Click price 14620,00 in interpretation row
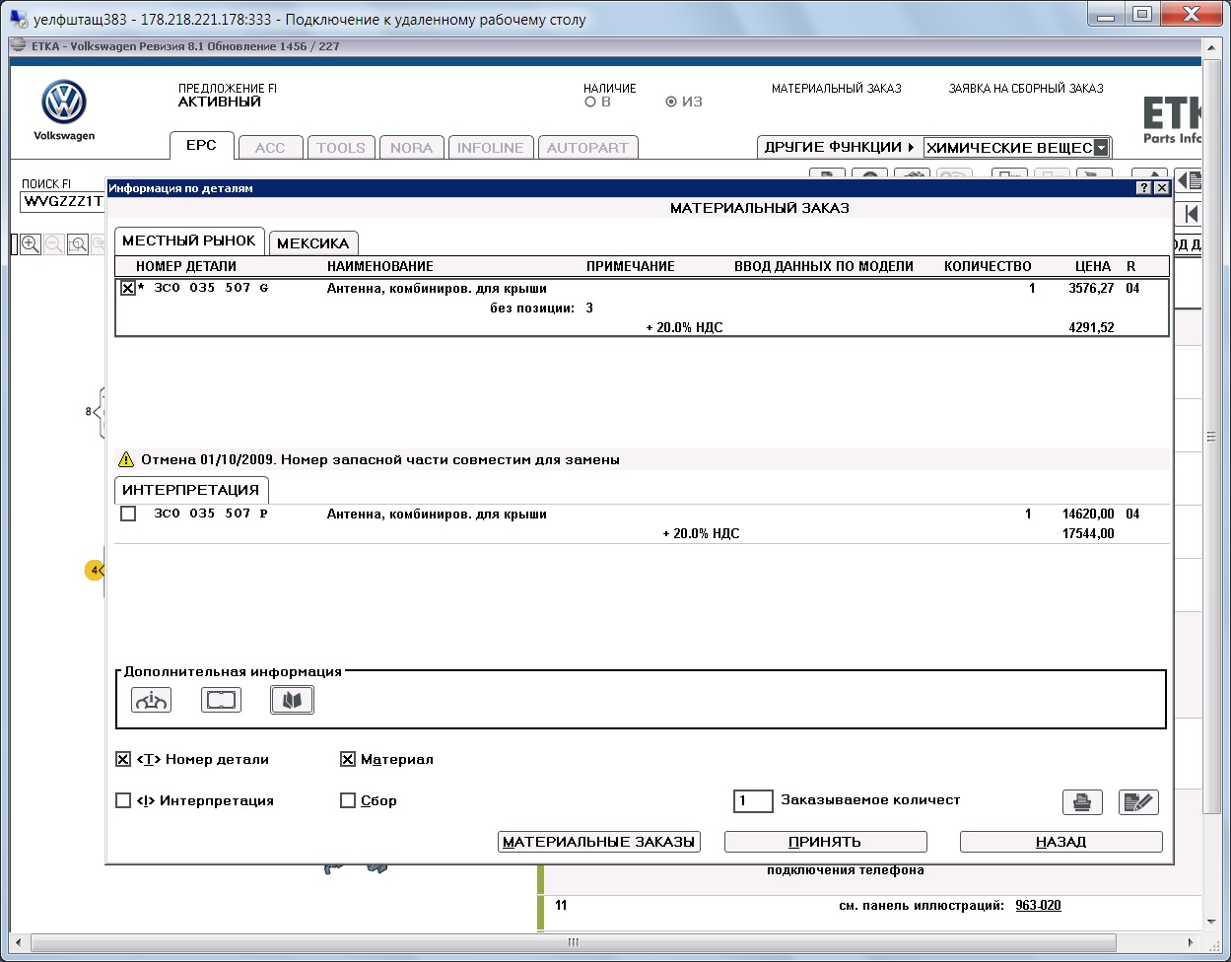The width and height of the screenshot is (1231, 962). [x=1088, y=514]
